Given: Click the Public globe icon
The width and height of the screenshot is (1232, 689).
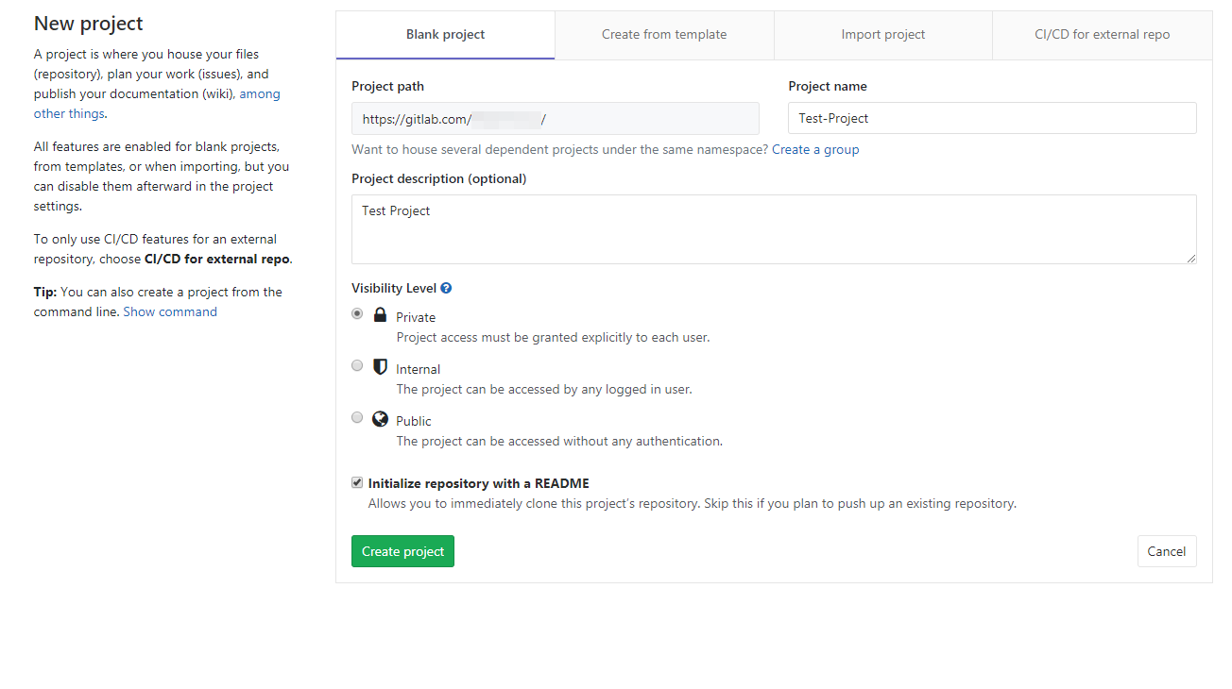Looking at the screenshot, I should (x=380, y=419).
